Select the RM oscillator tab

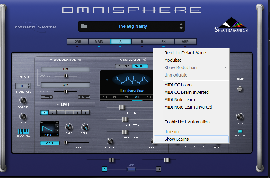coord(115,97)
